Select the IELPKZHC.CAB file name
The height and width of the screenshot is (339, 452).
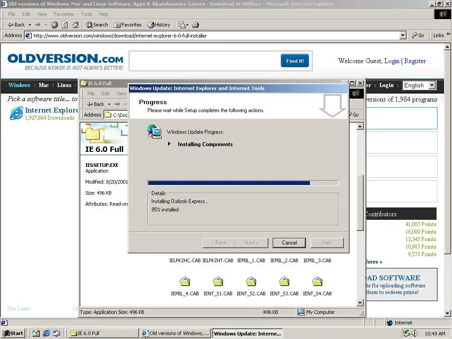coord(185,260)
